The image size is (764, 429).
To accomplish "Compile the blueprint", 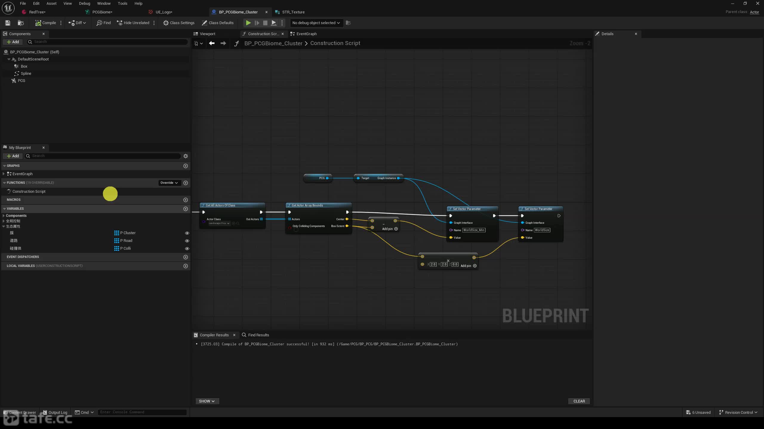I will pos(46,23).
